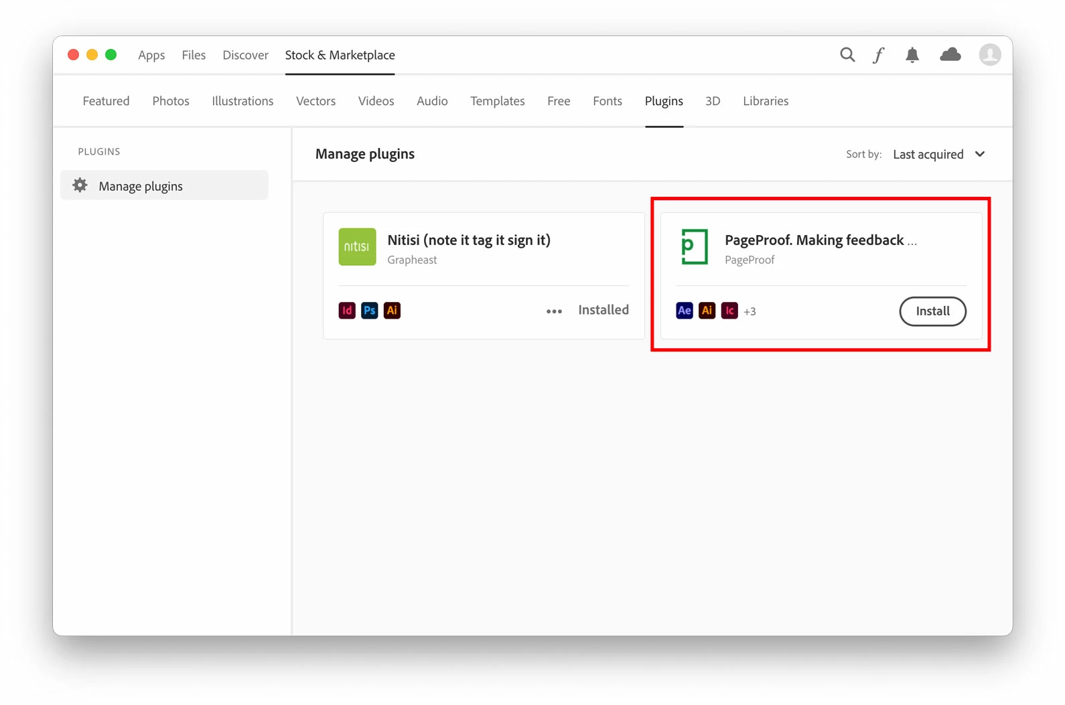The width and height of the screenshot is (1065, 705).
Task: Open the user profile avatar
Action: [x=989, y=55]
